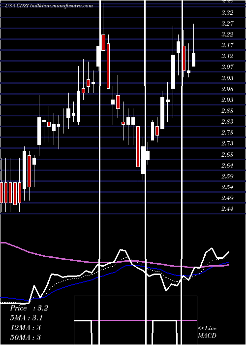Click the 2.83 price axis label

tap(227, 122)
